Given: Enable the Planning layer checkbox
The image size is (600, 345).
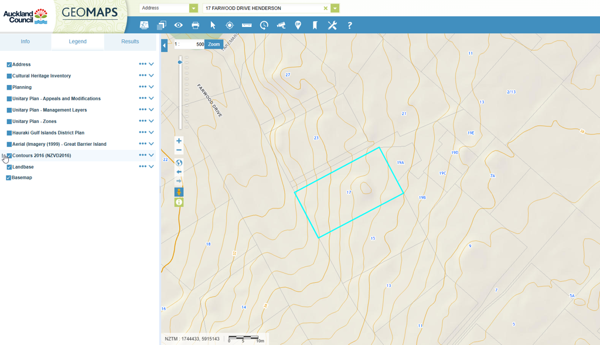Looking at the screenshot, I should pos(9,87).
